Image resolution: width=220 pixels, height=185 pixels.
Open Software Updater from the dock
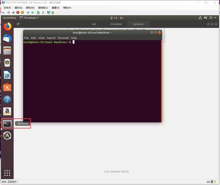(7, 136)
